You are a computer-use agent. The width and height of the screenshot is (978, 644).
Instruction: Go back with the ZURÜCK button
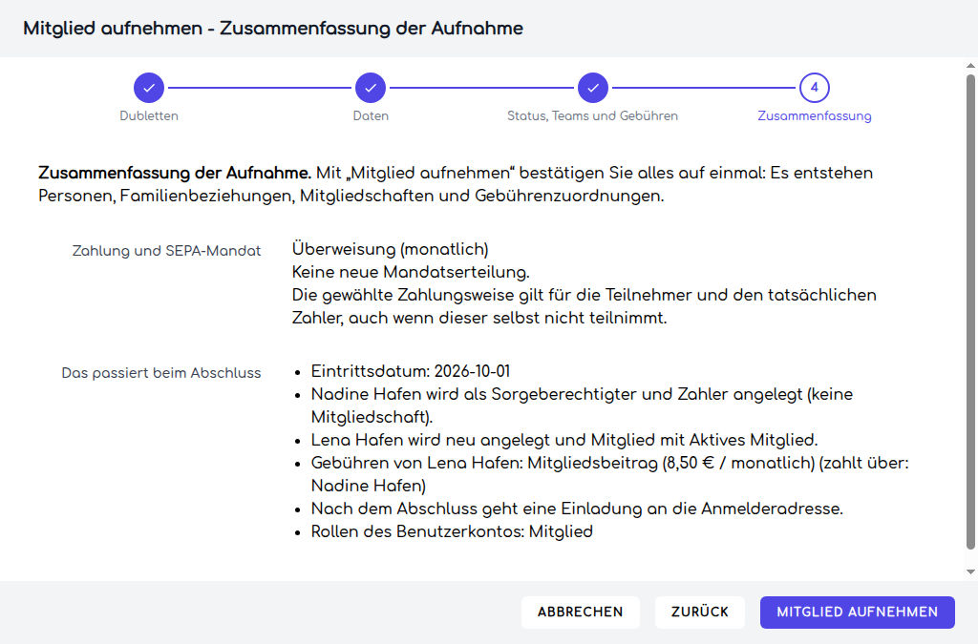[x=700, y=613]
